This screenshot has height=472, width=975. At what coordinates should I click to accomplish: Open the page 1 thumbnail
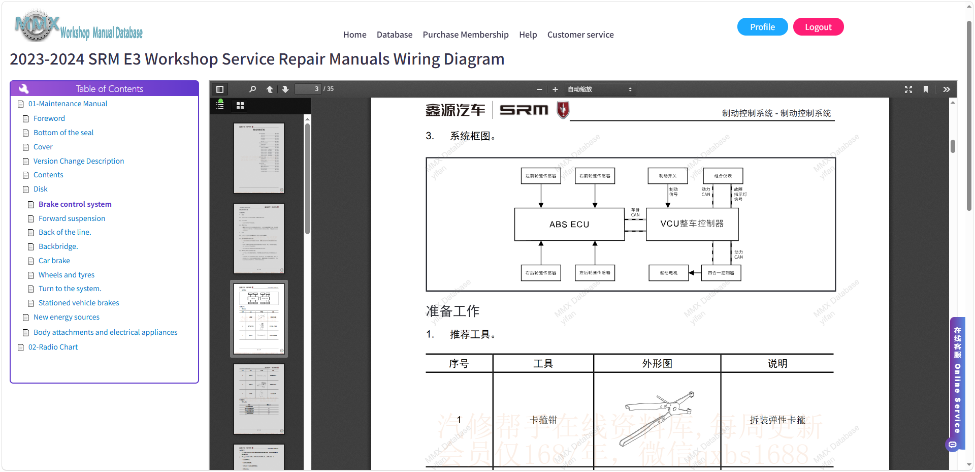pyautogui.click(x=259, y=158)
